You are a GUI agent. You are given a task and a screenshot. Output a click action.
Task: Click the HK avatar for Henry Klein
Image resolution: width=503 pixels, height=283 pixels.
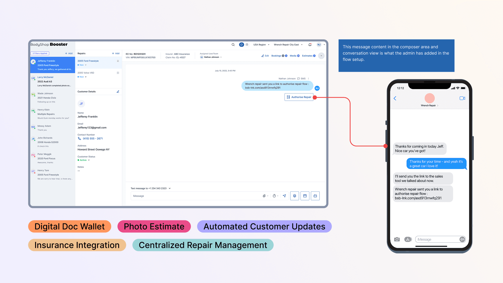(x=33, y=111)
